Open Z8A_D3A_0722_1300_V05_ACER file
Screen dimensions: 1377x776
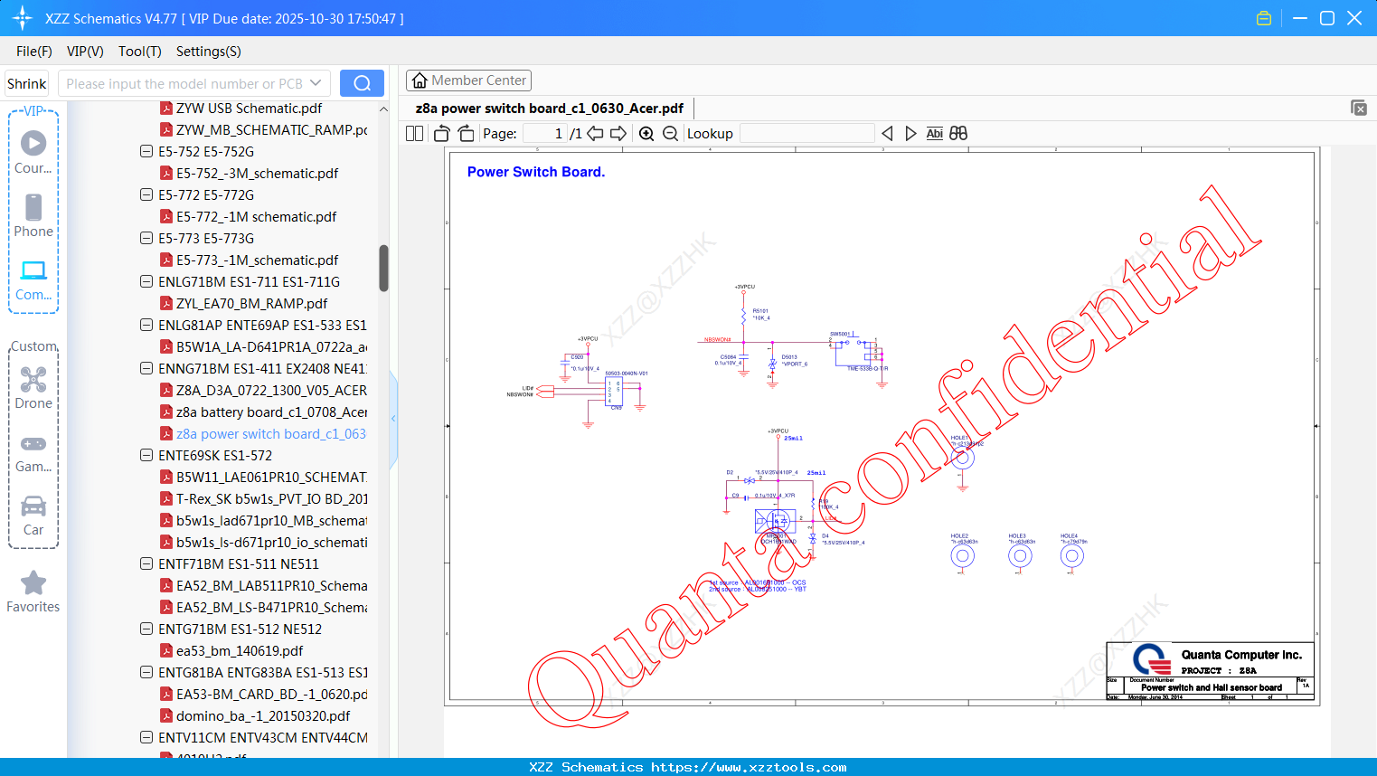point(271,391)
